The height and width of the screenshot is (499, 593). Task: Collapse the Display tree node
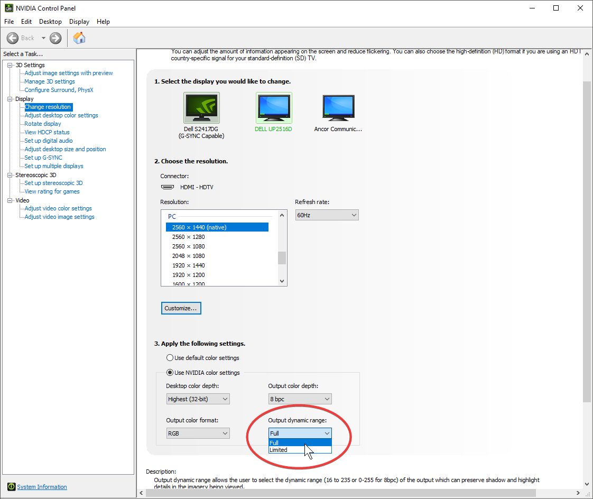[10, 99]
